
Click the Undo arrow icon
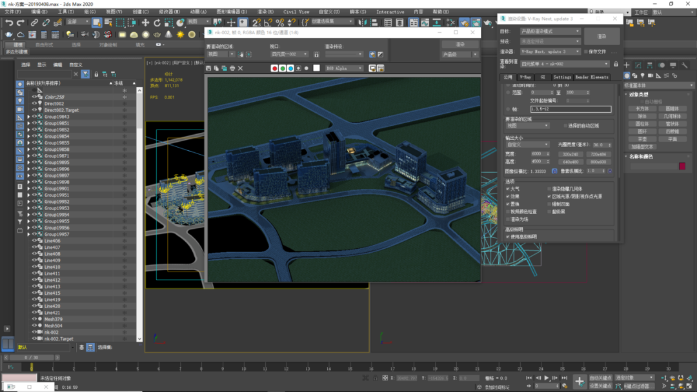(x=9, y=22)
